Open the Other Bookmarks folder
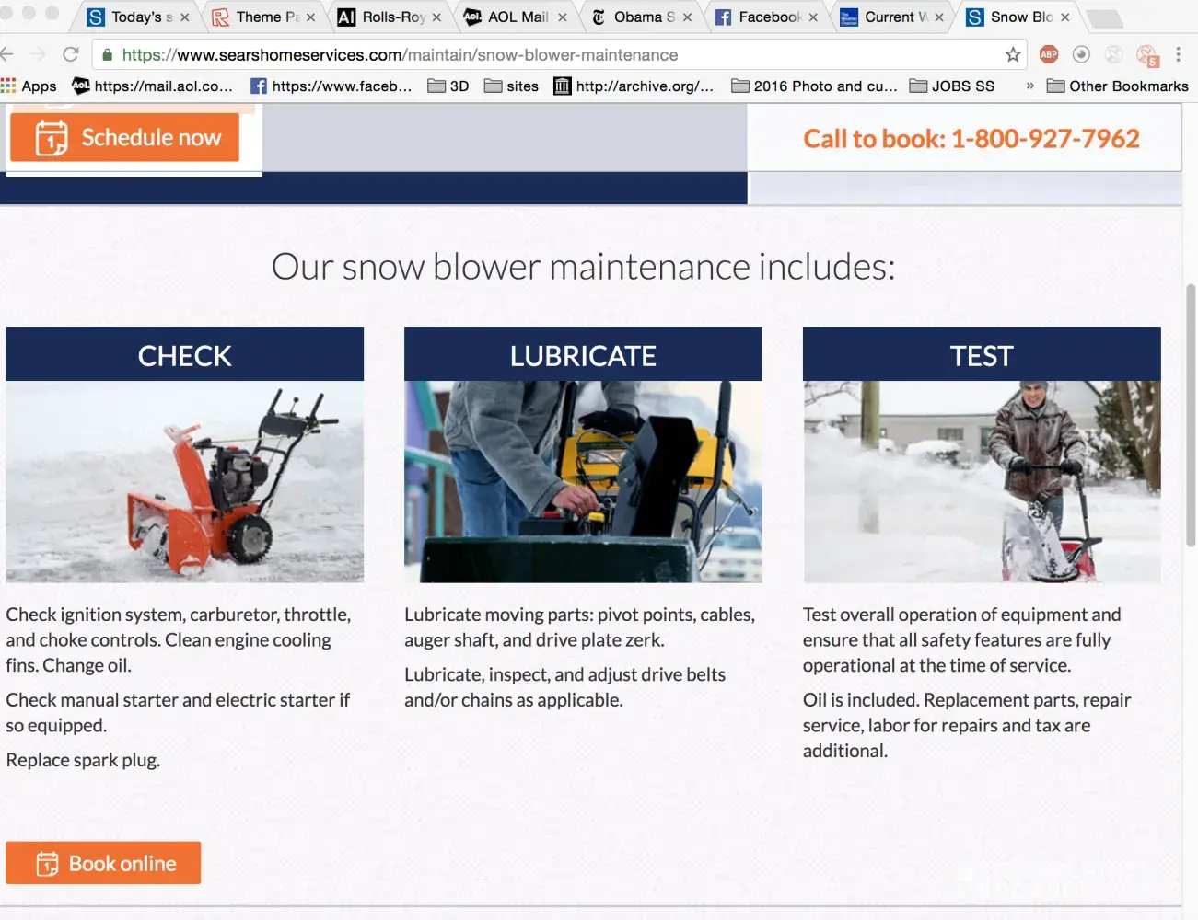Image resolution: width=1198 pixels, height=920 pixels. 1117,86
